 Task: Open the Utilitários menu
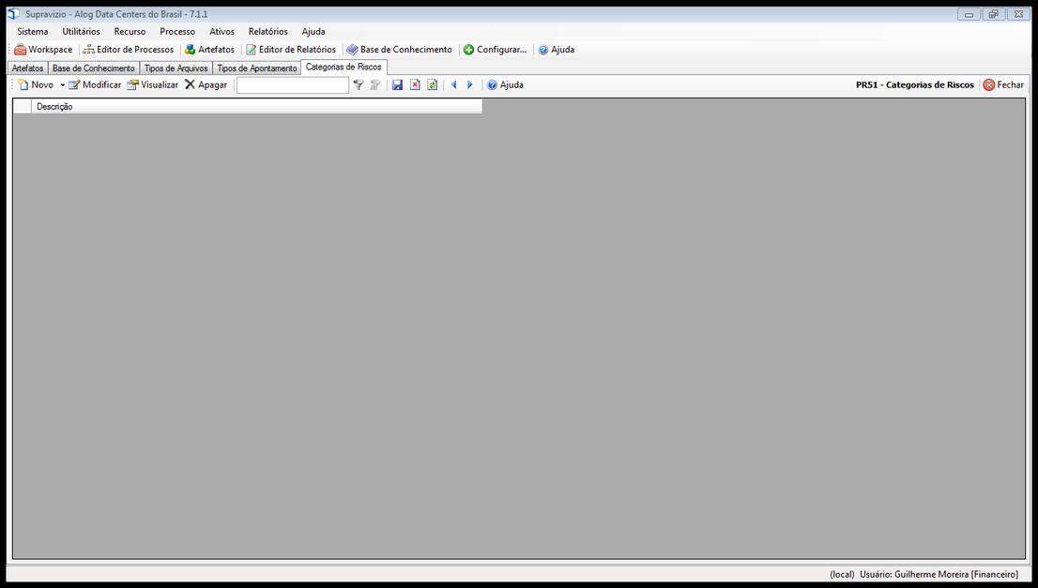pyautogui.click(x=81, y=32)
